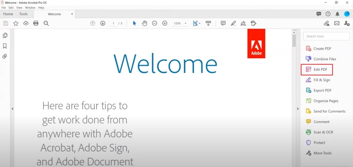Image resolution: width=353 pixels, height=167 pixels.
Task: Open the Find text magnifier tool
Action: pos(46,23)
